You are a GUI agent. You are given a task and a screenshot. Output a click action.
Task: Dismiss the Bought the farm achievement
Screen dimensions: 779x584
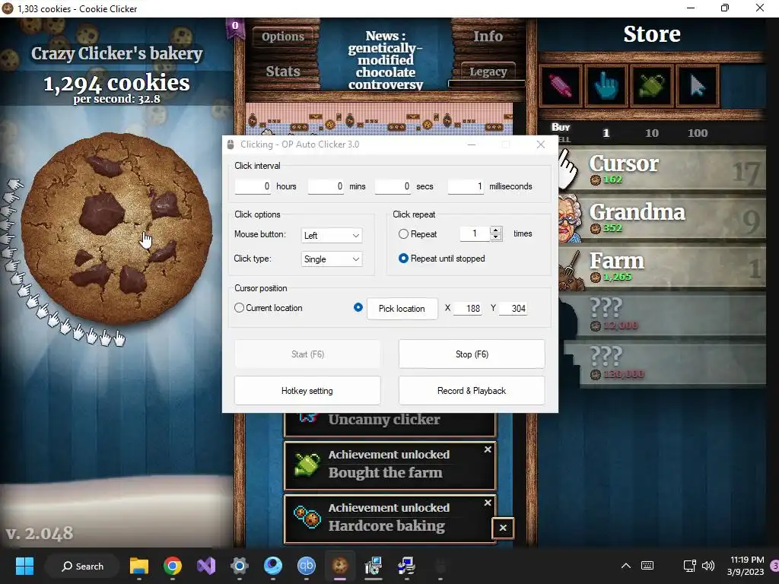[488, 449]
